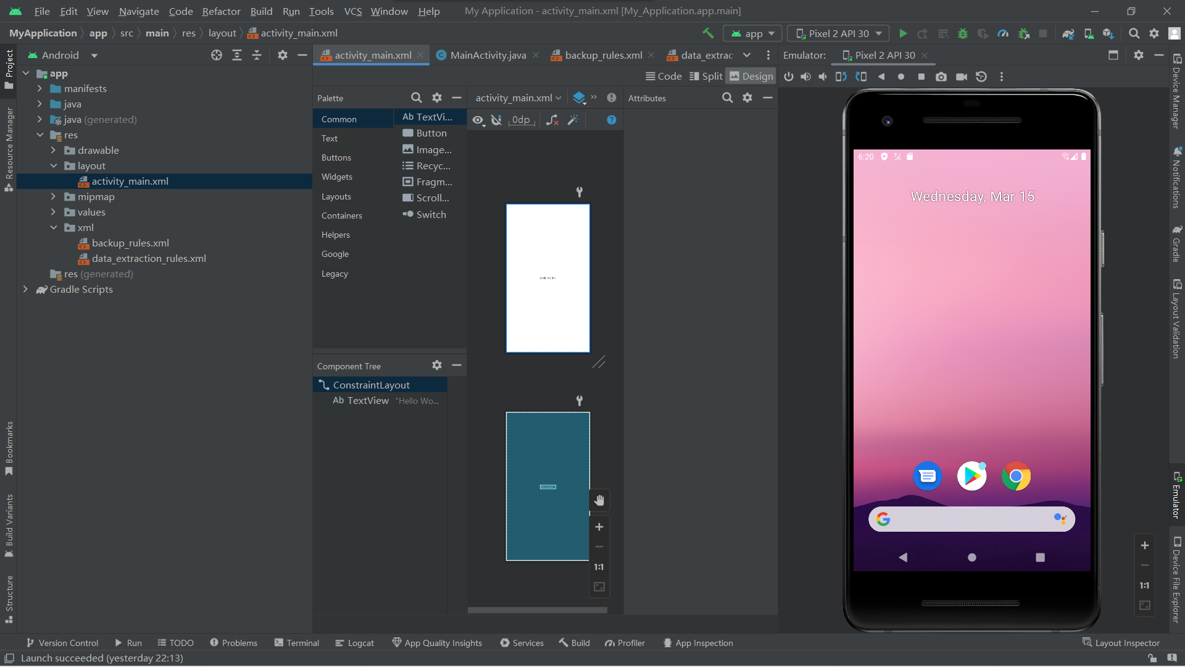
Task: Select the pan hand tool in designer
Action: (599, 500)
